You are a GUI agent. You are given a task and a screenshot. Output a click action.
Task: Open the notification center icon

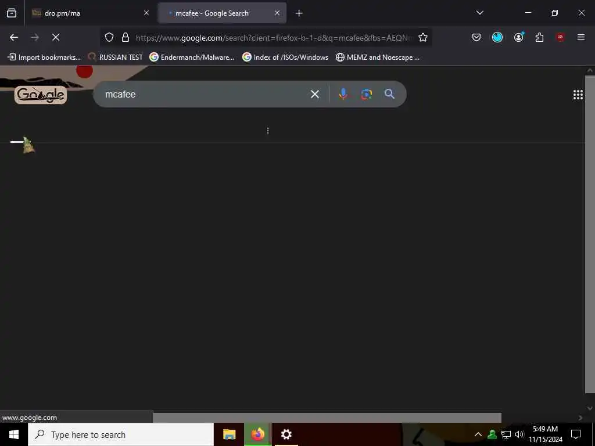(576, 434)
